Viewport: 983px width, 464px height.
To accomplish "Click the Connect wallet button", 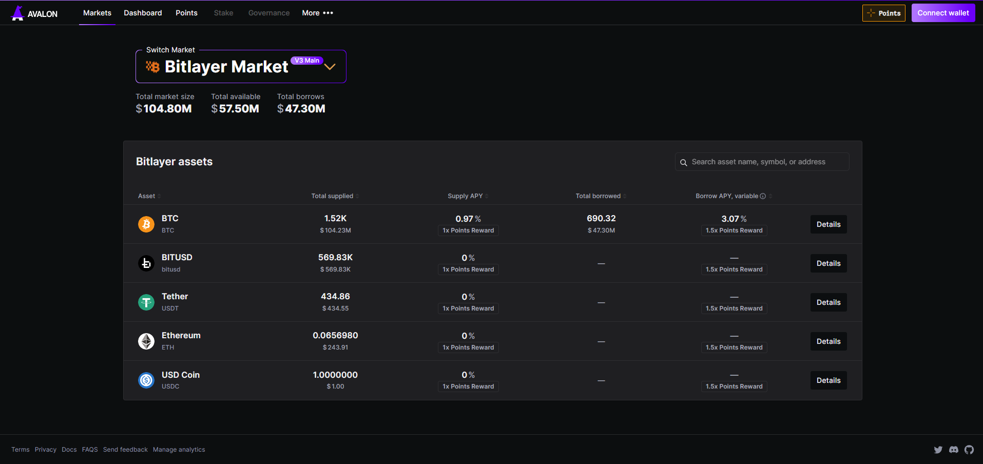I will tap(943, 13).
